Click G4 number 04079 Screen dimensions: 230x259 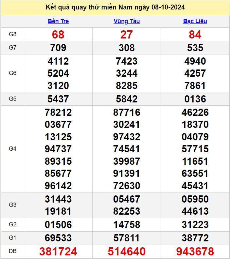pos(195,137)
